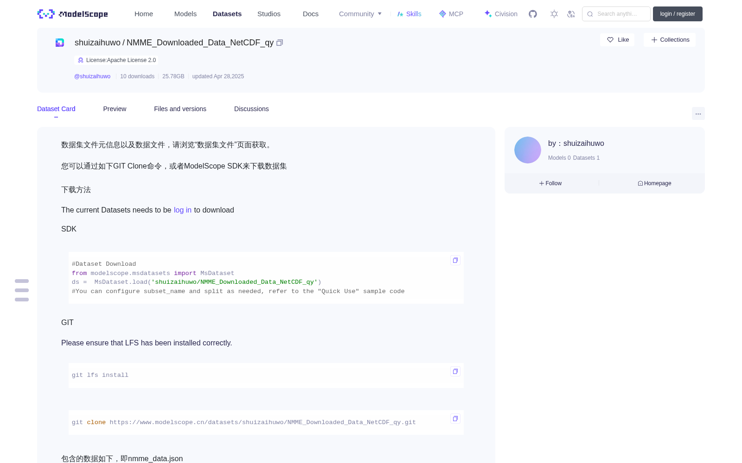This screenshot has width=742, height=463.
Task: Focus the Search anything input
Action: point(616,14)
